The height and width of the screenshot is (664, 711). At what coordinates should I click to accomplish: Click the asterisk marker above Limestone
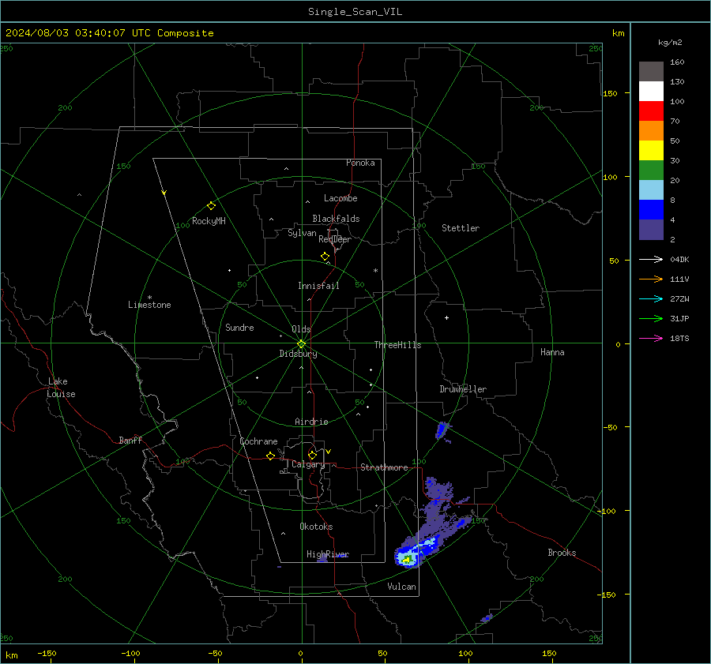click(x=149, y=298)
